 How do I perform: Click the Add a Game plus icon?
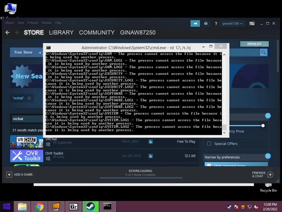(9, 174)
